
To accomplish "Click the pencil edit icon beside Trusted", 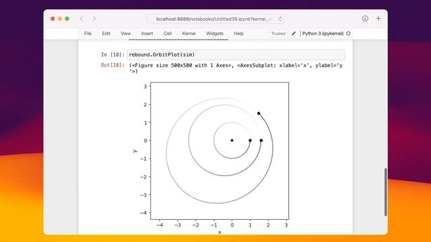I will (x=294, y=34).
